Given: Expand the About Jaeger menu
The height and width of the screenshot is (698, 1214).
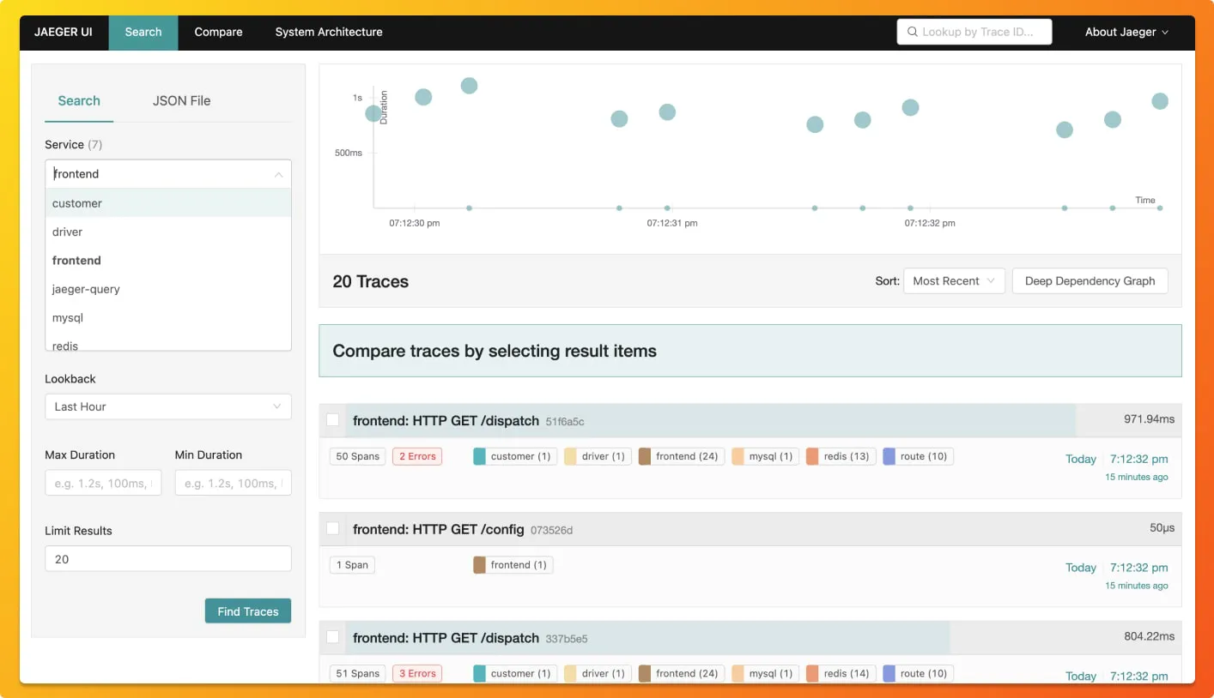Looking at the screenshot, I should tap(1126, 32).
